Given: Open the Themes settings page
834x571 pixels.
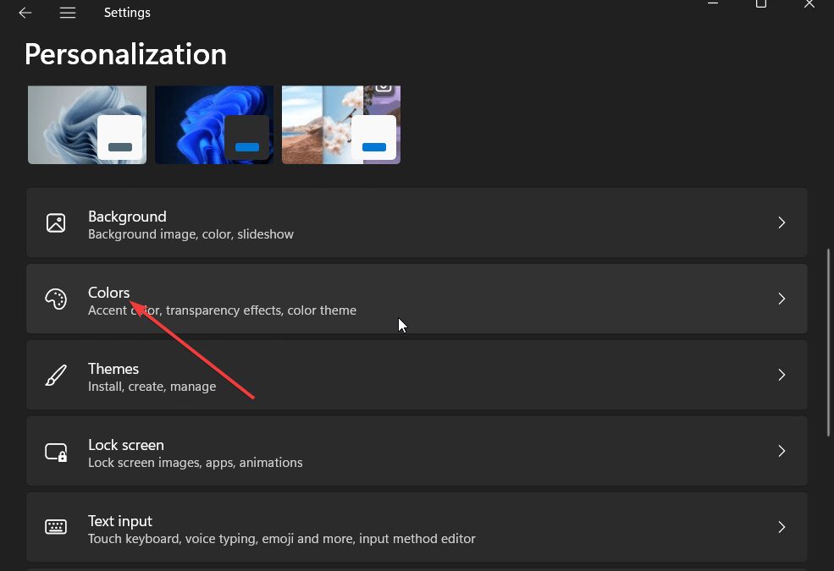Looking at the screenshot, I should [417, 375].
